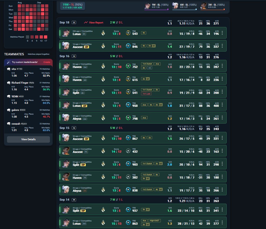The width and height of the screenshot is (266, 229).
Task: Click the High KAST badge on Lotus 15:13
Action: coord(154,221)
